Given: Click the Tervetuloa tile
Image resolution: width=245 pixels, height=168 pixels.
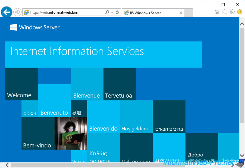Looking at the screenshot, I should [x=120, y=84].
